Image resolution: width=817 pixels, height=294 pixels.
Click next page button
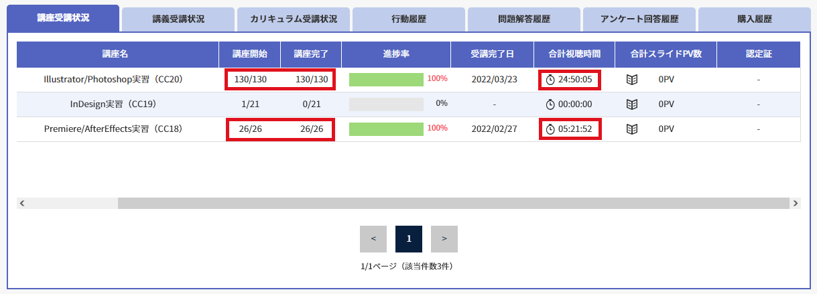(x=444, y=238)
